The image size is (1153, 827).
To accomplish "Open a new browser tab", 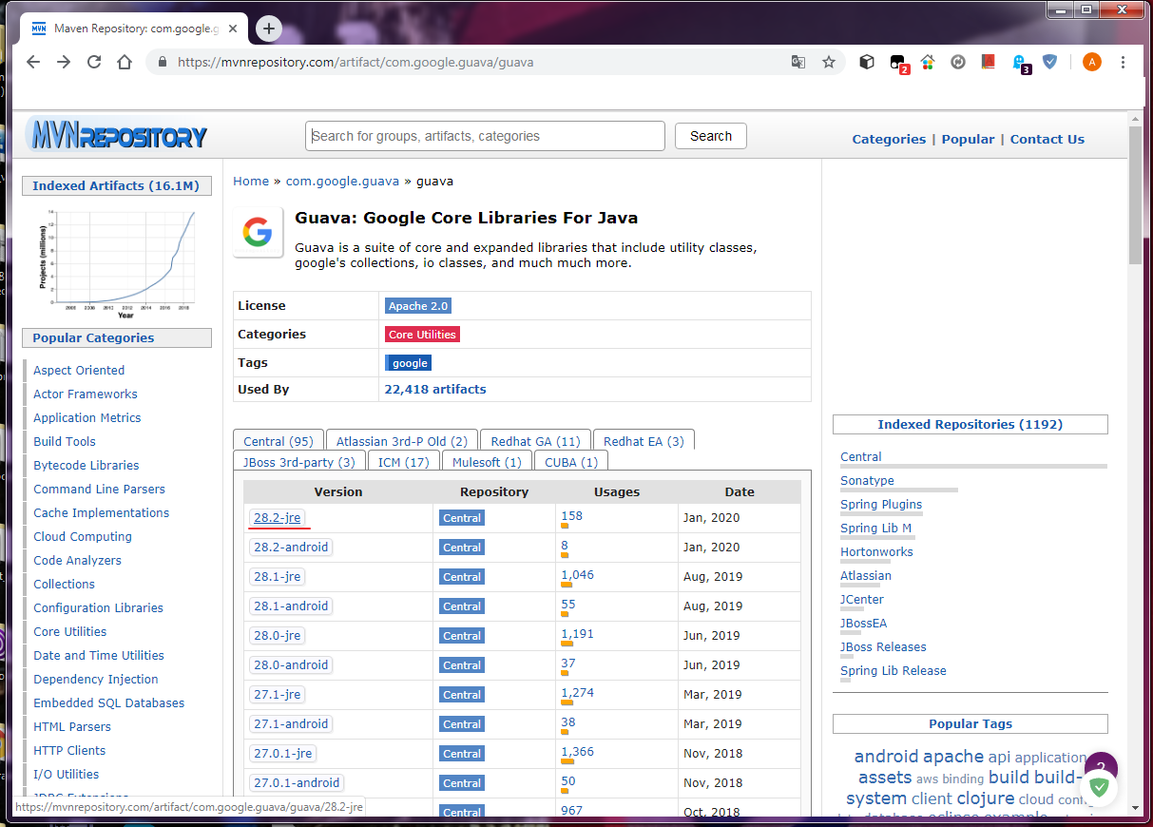I will coord(269,29).
